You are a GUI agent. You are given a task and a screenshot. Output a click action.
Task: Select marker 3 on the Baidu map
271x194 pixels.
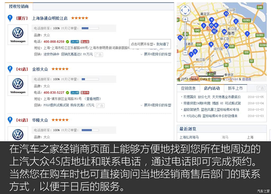[204, 26]
